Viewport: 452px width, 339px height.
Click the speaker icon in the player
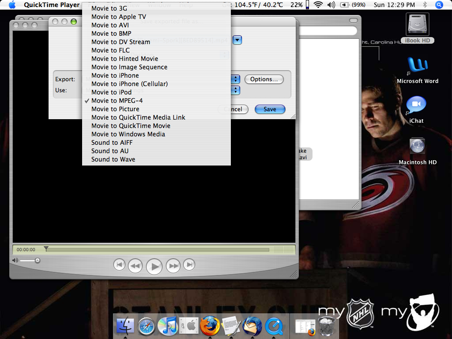coord(15,260)
